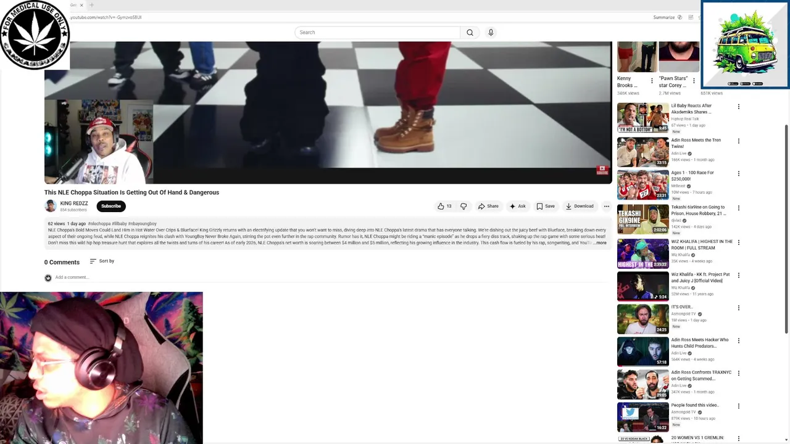Click the subscribe watermark in video corner
The image size is (790, 444).
coord(602,170)
